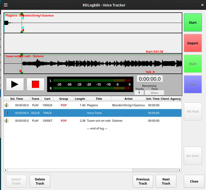Click the Title column header
The image size is (206, 190).
(99, 99)
